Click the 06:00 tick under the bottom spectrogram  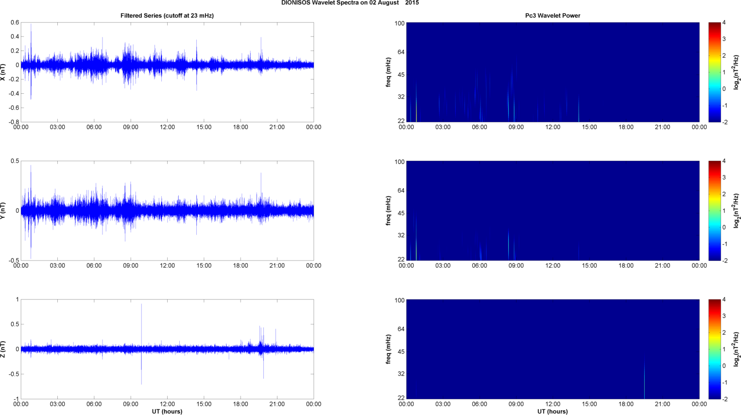click(480, 404)
